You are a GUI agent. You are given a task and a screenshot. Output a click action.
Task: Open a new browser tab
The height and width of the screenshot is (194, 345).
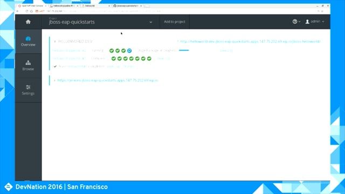(x=147, y=6)
